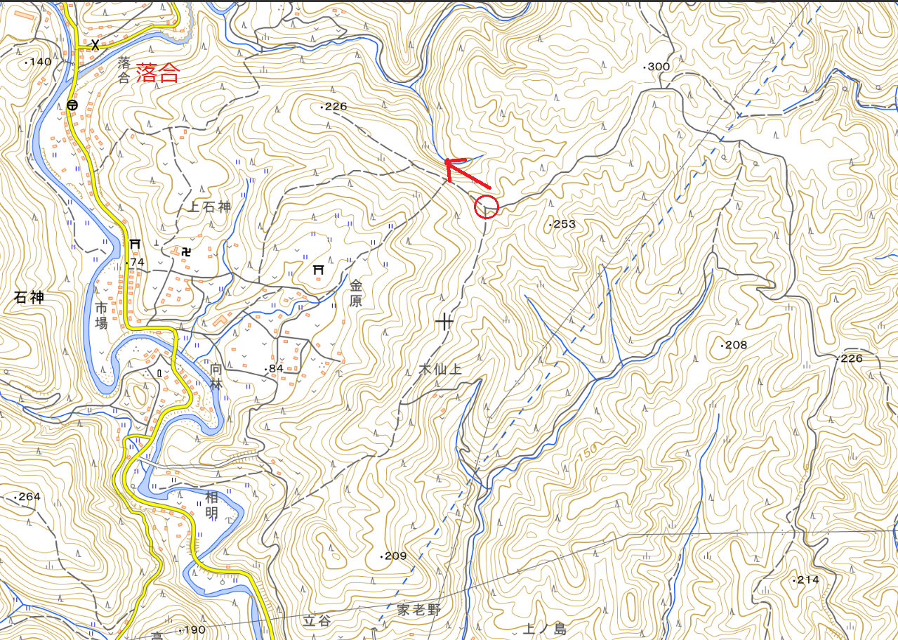Viewport: 898px width, 640px height.
Task: Click the double-cross symbol above 木仙上
Action: tap(444, 322)
